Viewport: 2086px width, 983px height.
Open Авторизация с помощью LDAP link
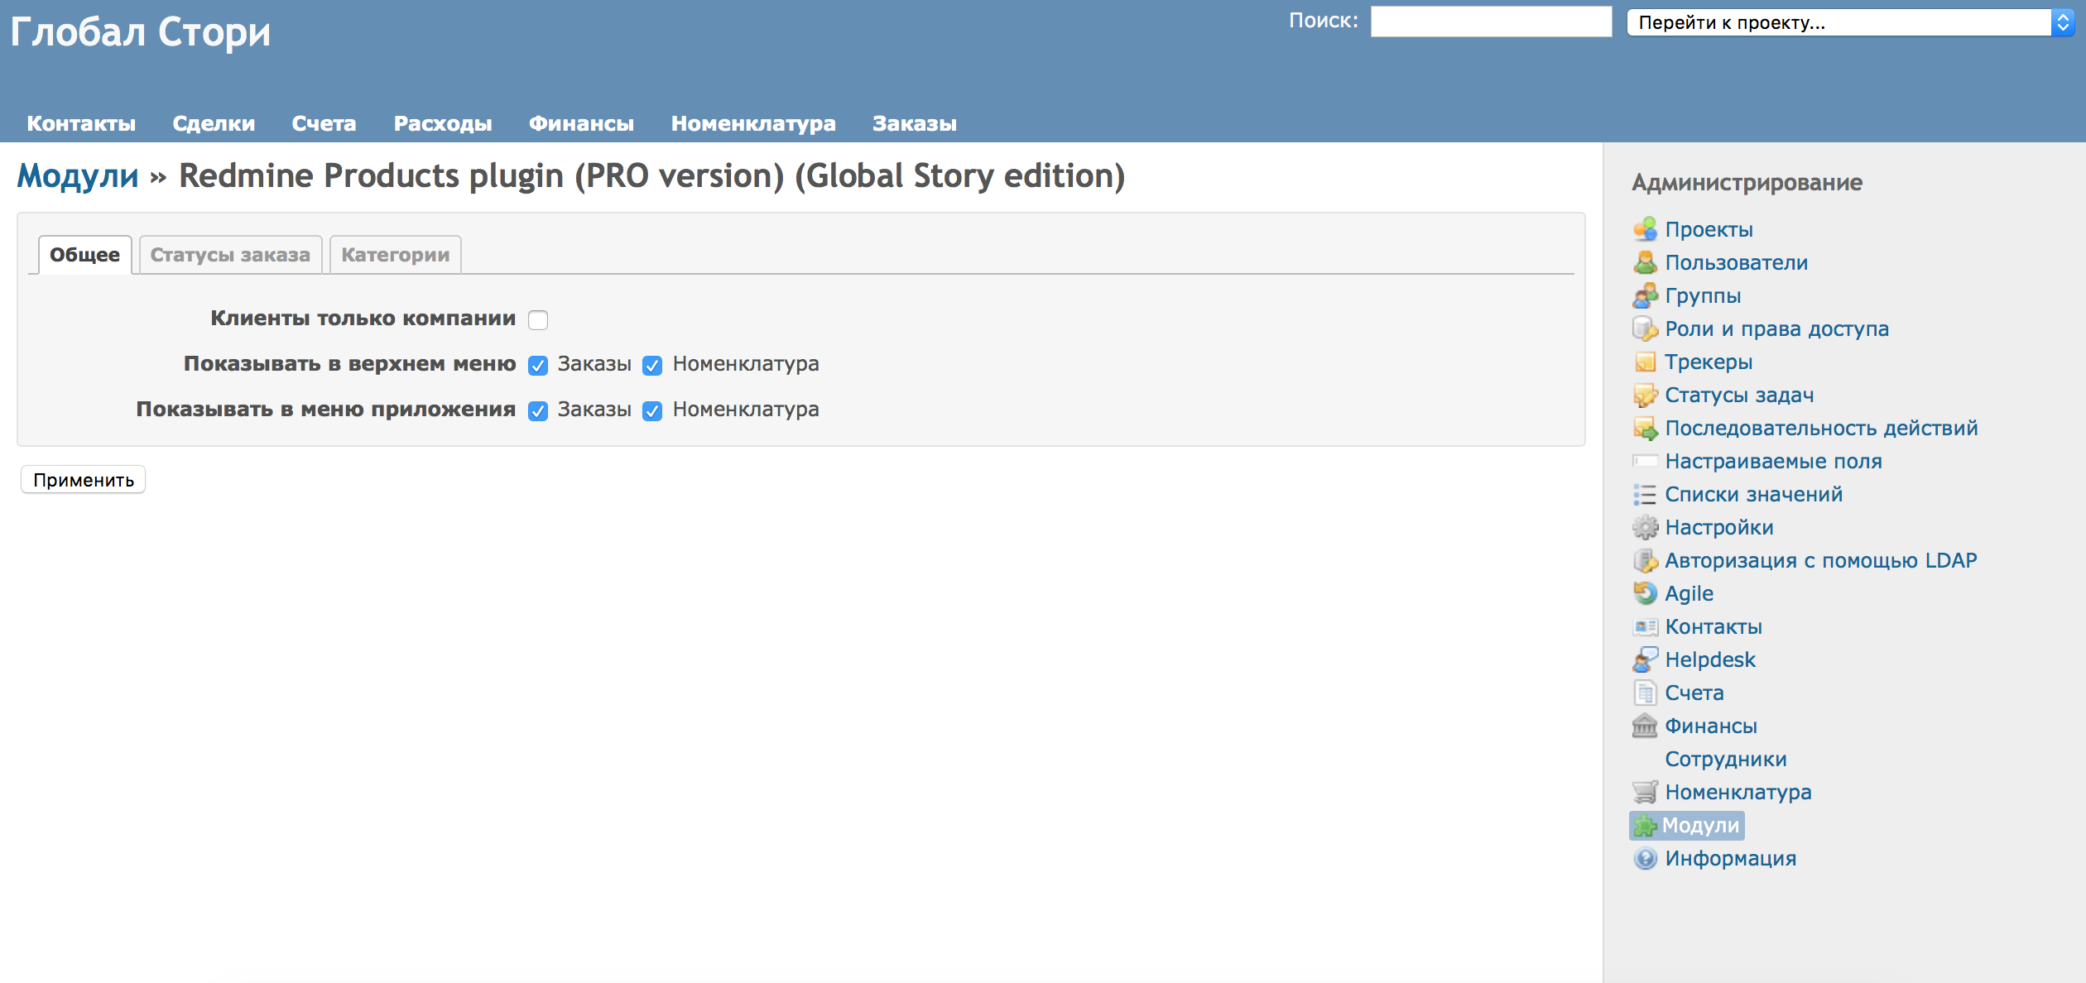(1821, 560)
